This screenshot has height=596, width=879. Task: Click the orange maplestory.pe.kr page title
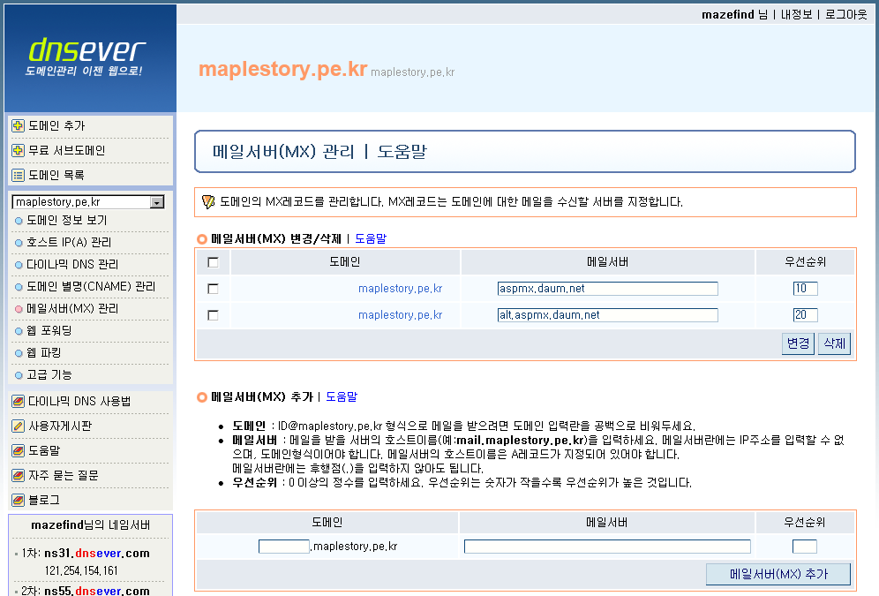tap(282, 69)
